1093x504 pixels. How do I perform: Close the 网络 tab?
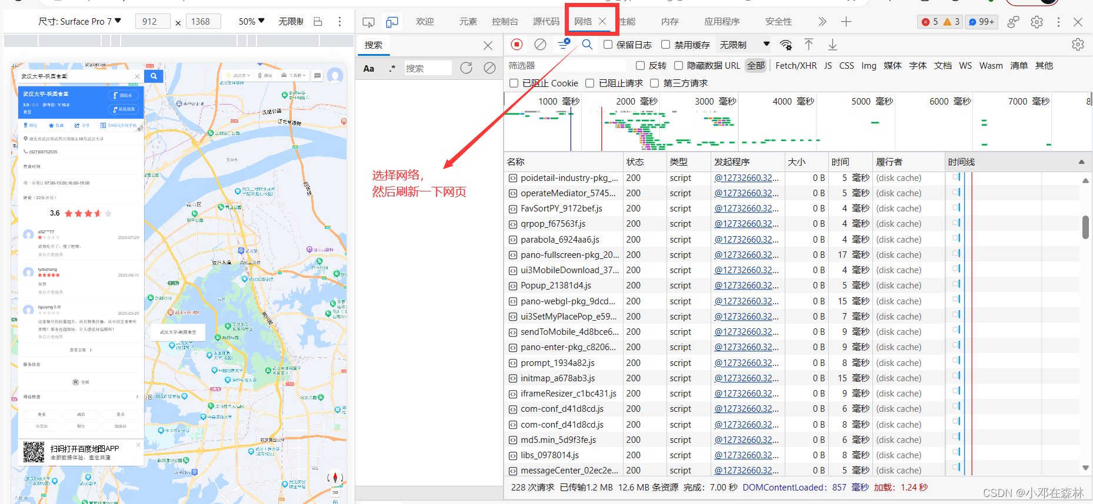(x=602, y=22)
